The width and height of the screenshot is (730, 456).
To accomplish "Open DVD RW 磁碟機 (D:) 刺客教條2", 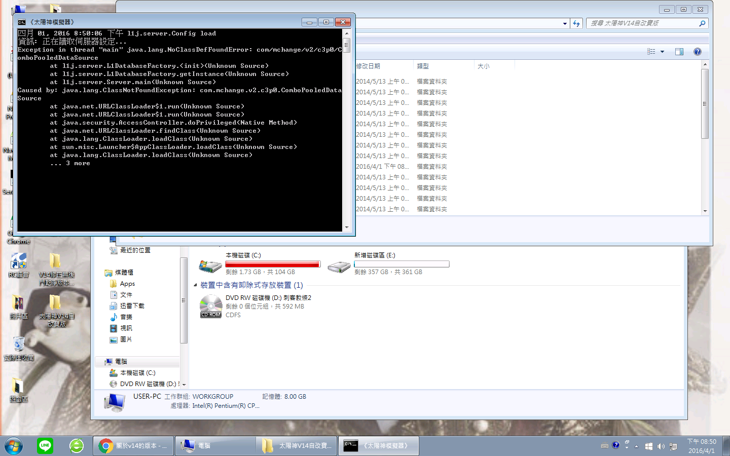I will (256, 306).
